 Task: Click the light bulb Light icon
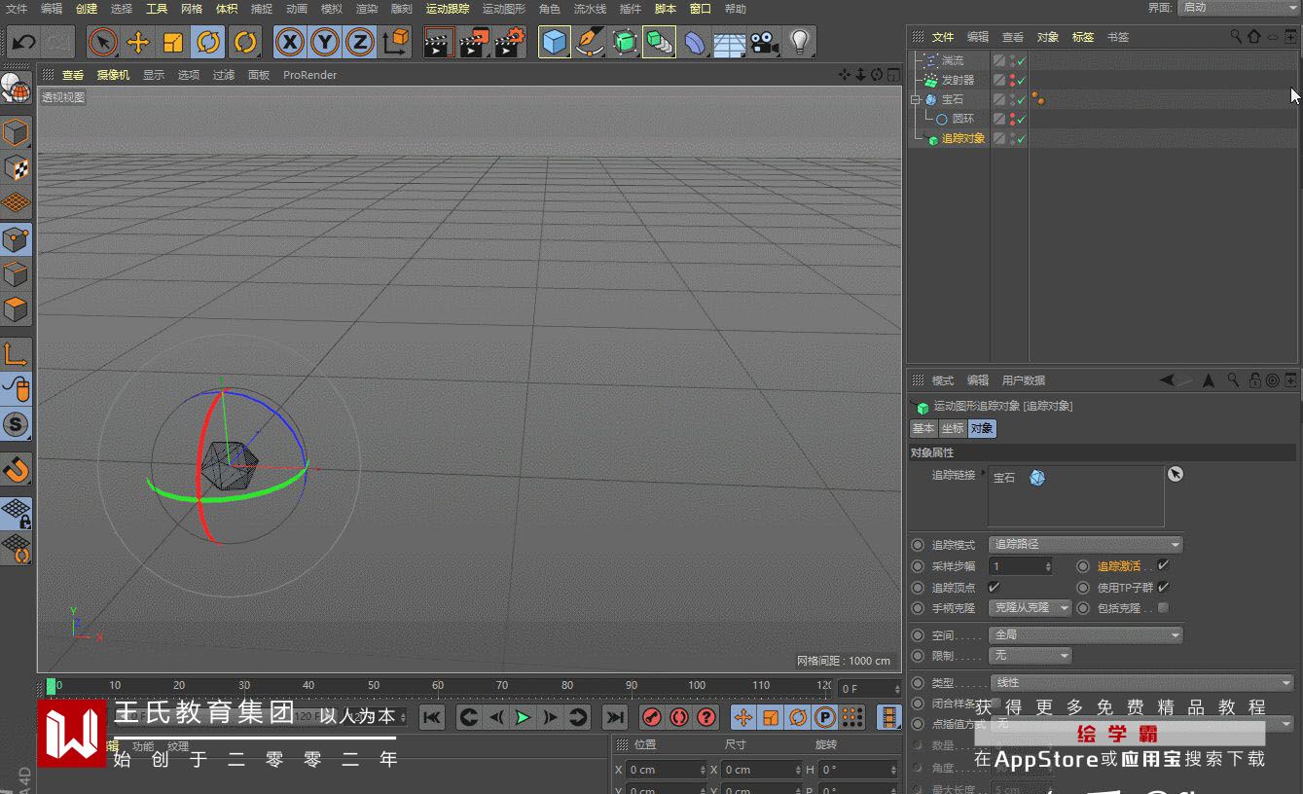click(799, 43)
